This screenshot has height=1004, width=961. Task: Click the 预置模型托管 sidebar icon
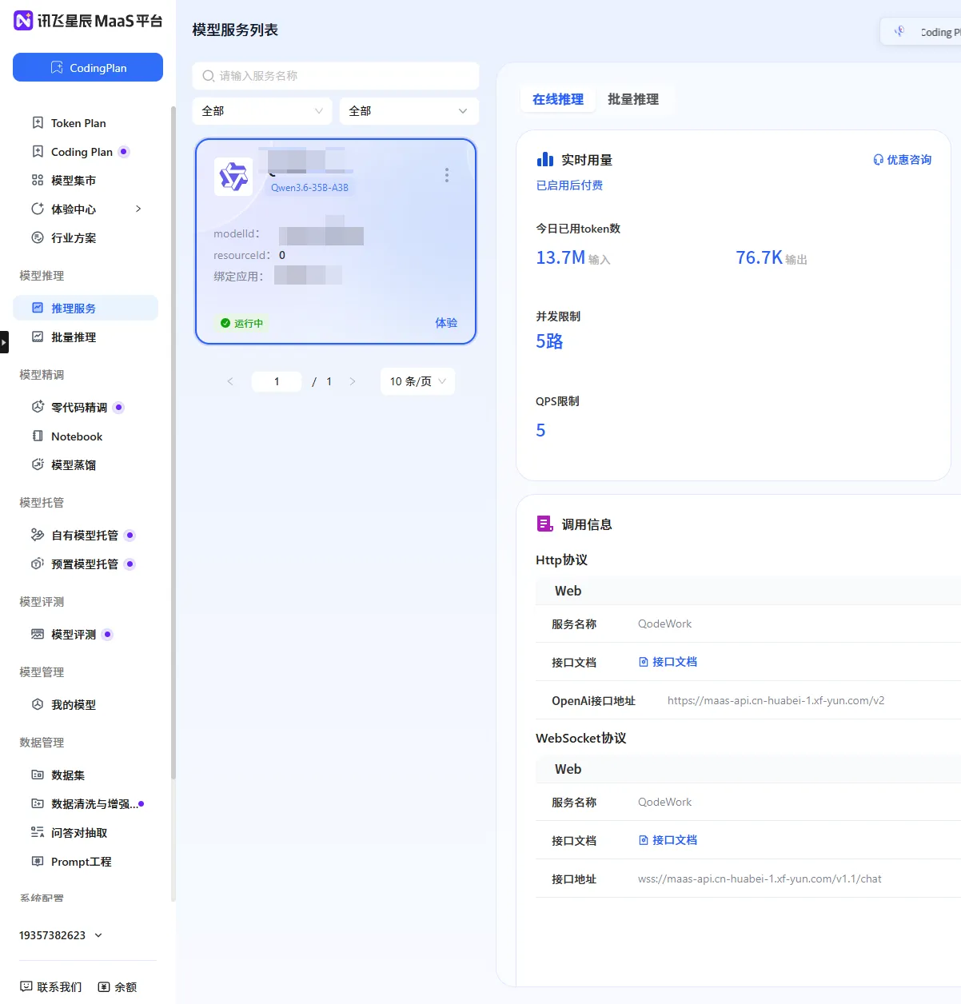[x=38, y=564]
